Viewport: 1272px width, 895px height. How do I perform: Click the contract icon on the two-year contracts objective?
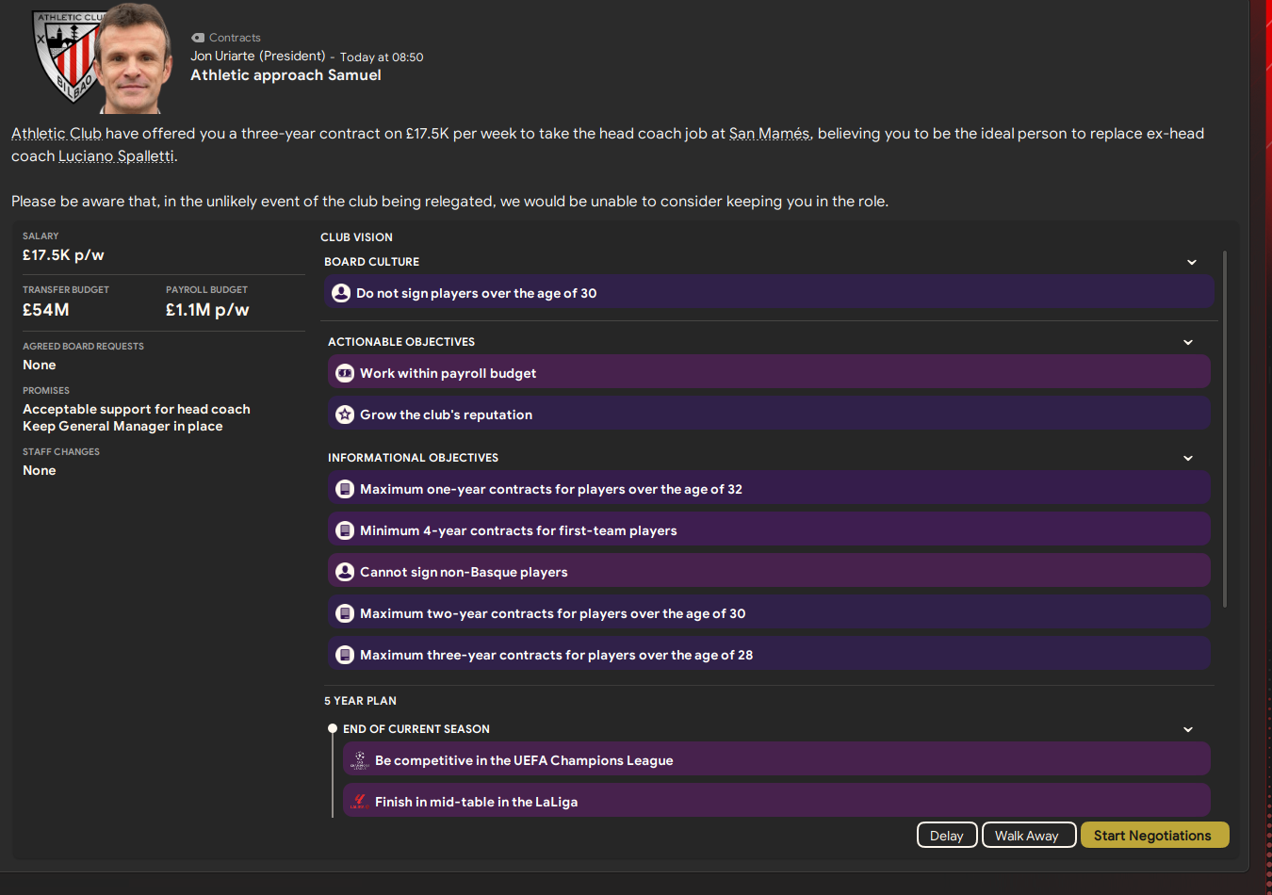click(x=344, y=612)
